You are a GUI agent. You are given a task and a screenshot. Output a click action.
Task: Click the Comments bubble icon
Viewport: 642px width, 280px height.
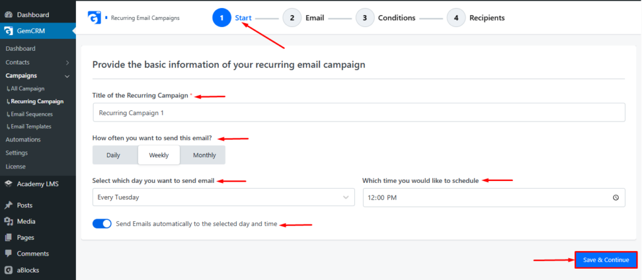pyautogui.click(x=9, y=254)
